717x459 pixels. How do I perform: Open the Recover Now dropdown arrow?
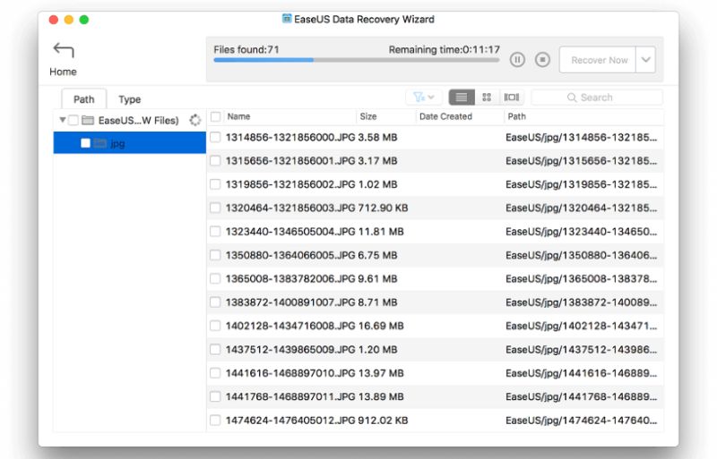click(x=645, y=60)
